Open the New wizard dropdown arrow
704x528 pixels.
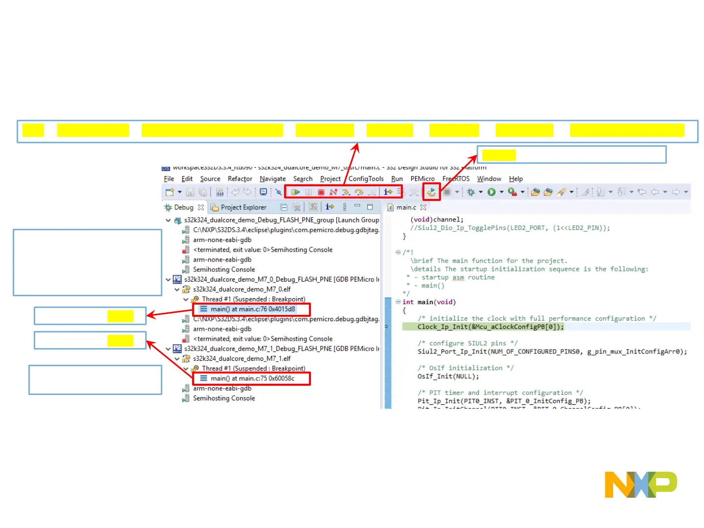[179, 192]
